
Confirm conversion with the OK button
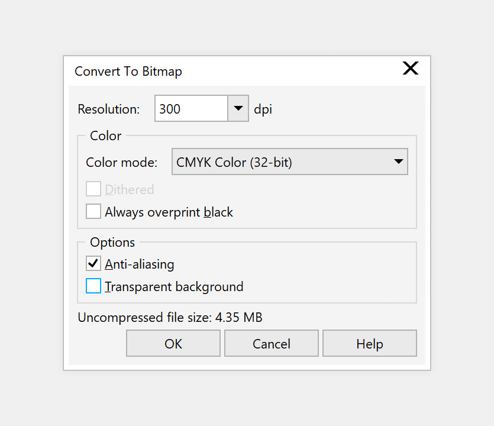point(173,343)
